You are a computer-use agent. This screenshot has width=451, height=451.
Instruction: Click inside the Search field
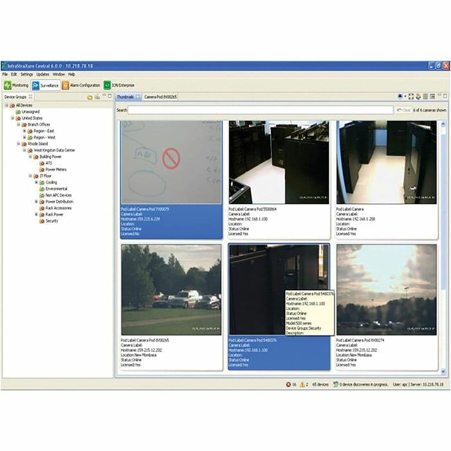(x=251, y=109)
